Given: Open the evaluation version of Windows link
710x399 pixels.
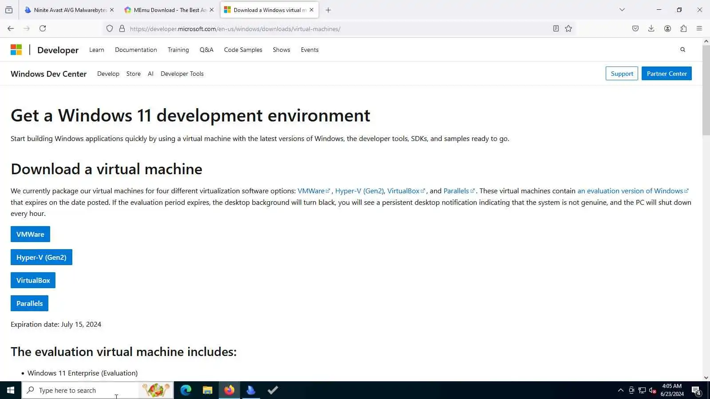Looking at the screenshot, I should 633,191.
